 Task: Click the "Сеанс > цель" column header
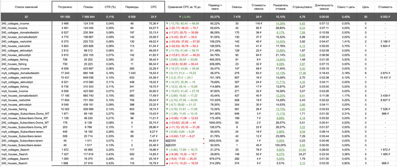pyautogui.click(x=345, y=7)
